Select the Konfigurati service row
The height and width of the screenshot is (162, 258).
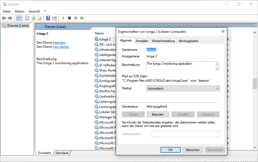click(x=105, y=81)
